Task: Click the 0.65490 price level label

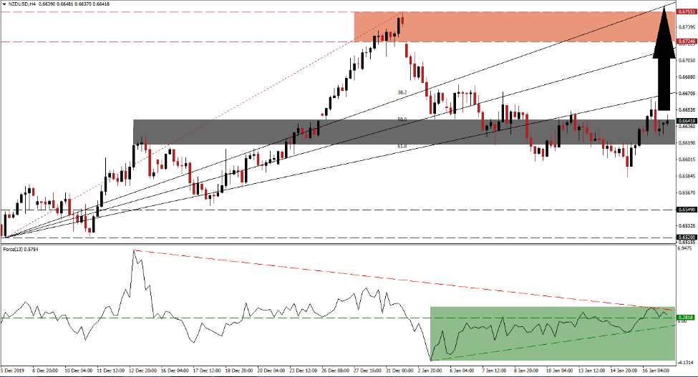Action: click(687, 210)
